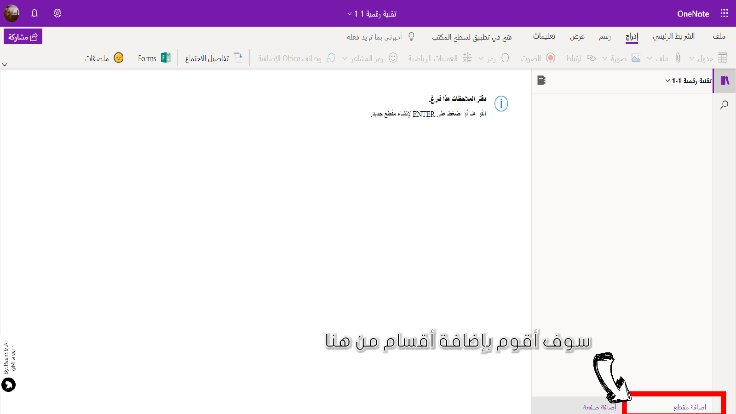Image resolution: width=736 pixels, height=414 pixels.
Task: Click the مشاركة share button
Action: 23,37
